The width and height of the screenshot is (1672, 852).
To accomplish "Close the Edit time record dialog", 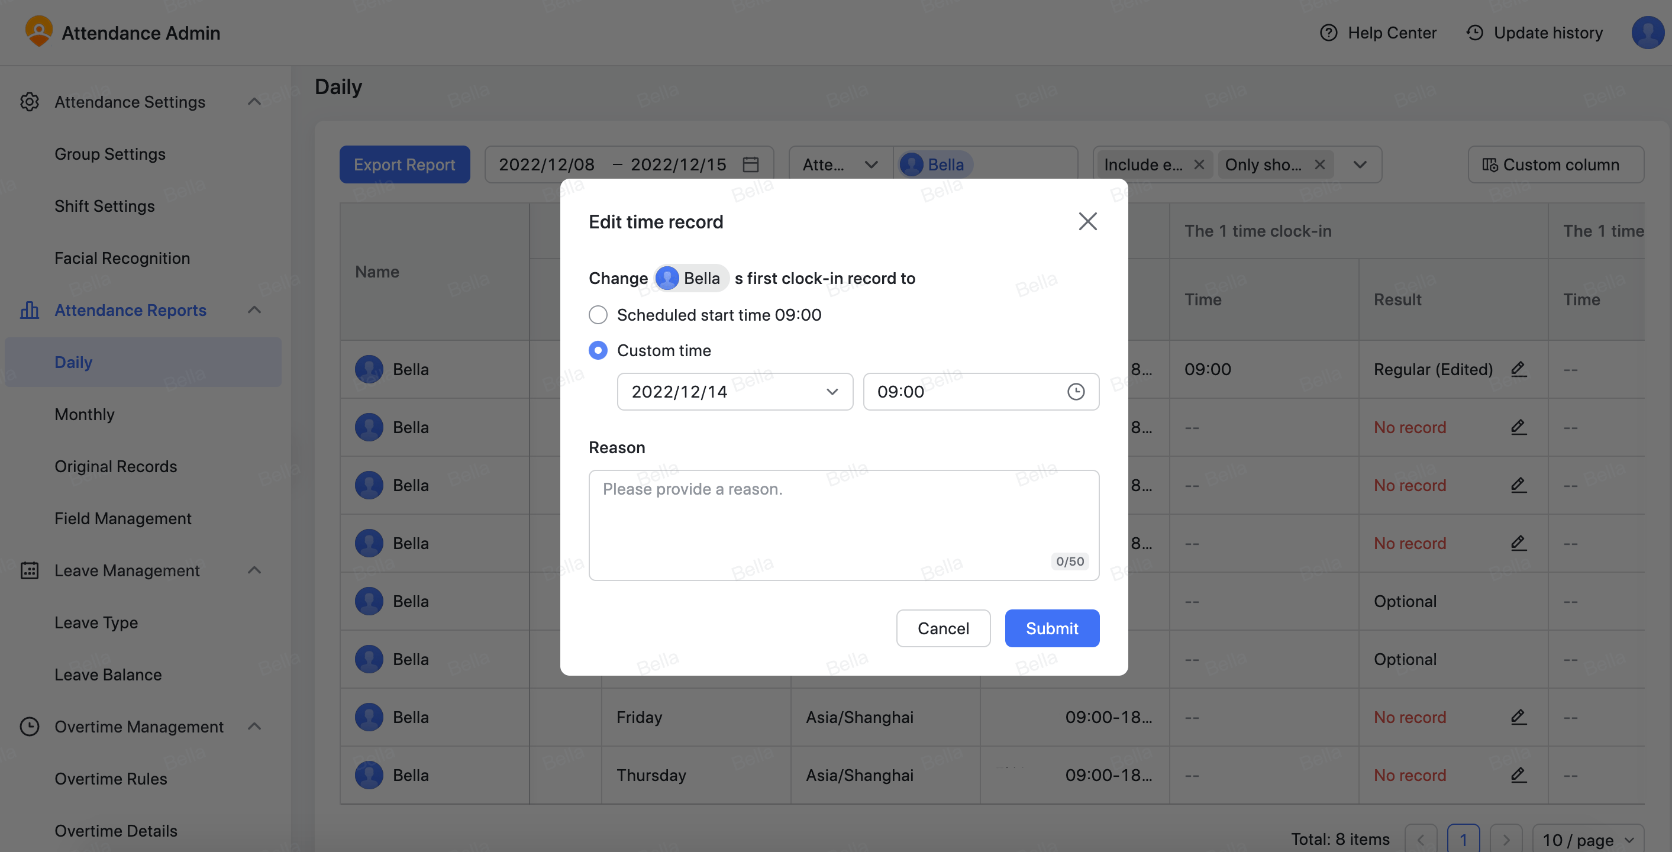I will pos(1087,221).
